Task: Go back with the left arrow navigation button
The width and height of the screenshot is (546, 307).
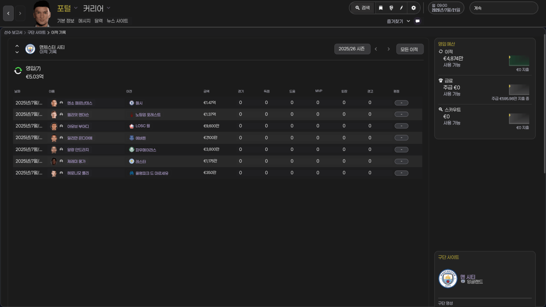Action: click(8, 13)
